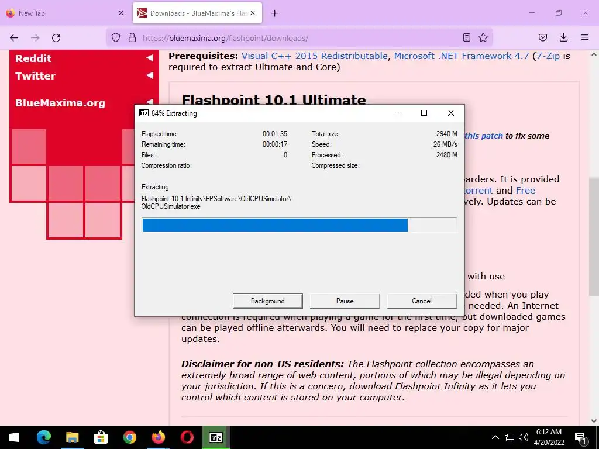Open the Pocket save icon
The image size is (599, 449).
pos(543,37)
